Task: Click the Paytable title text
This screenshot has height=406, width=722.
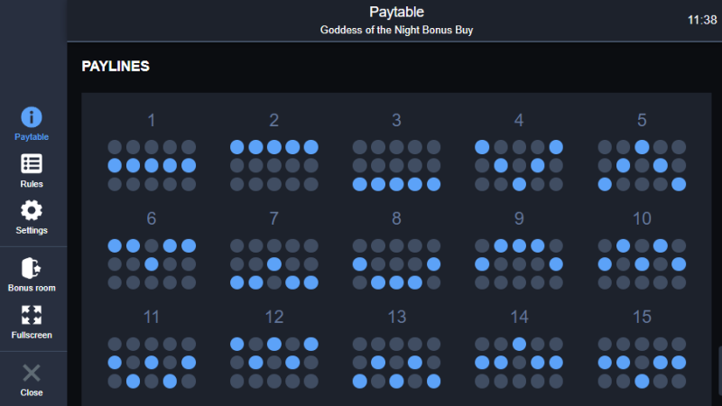Action: [396, 12]
